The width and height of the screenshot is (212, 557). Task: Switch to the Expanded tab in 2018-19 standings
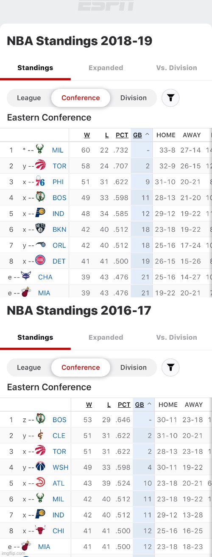[106, 68]
